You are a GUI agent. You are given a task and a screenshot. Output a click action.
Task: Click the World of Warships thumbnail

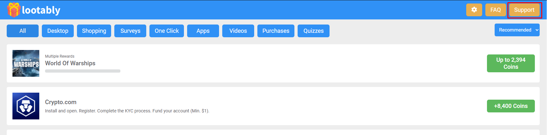[26, 63]
